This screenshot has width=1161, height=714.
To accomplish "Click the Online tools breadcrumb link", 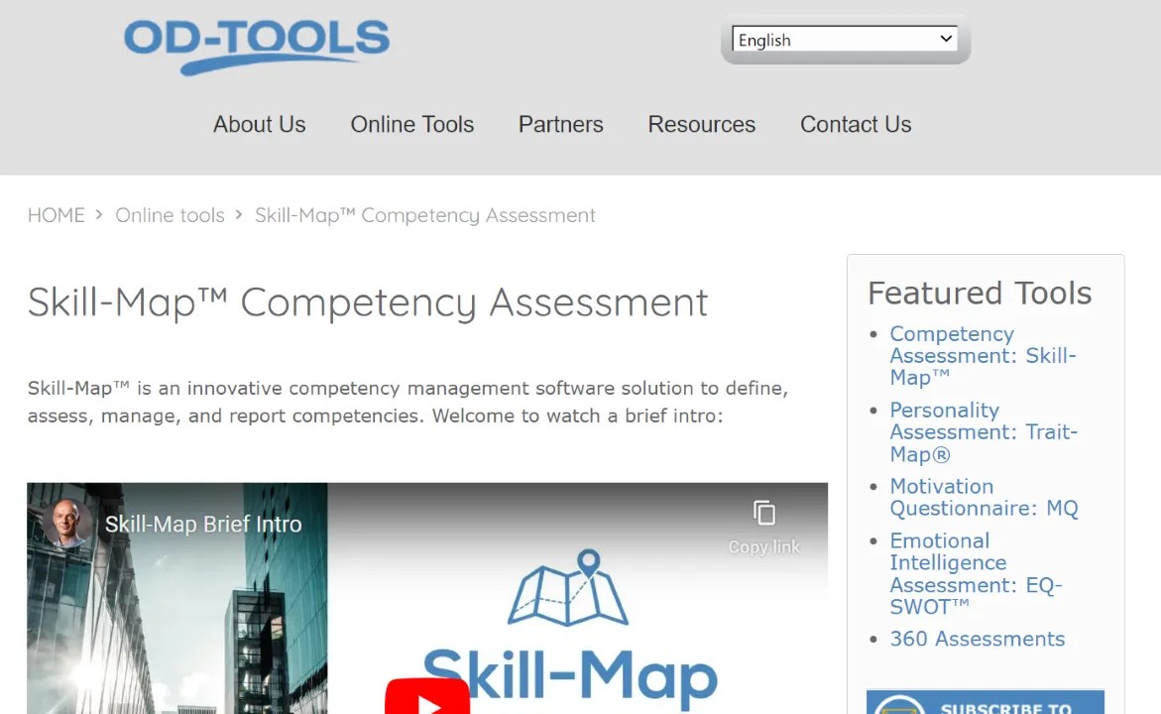I will 170,215.
